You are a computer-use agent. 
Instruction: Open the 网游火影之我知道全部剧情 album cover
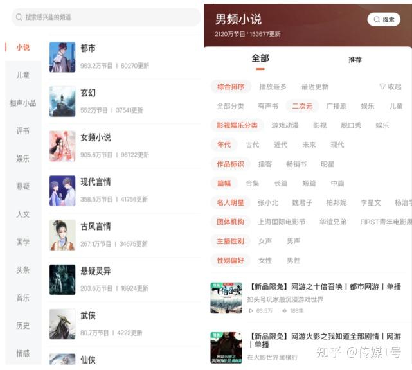tap(226, 348)
